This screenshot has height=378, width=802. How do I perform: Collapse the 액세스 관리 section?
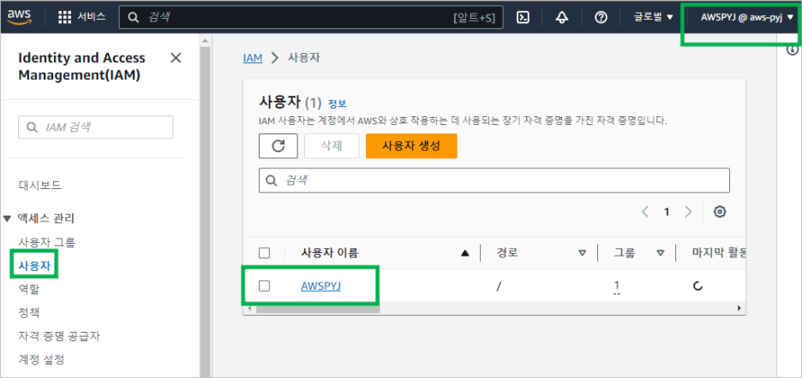click(x=7, y=219)
